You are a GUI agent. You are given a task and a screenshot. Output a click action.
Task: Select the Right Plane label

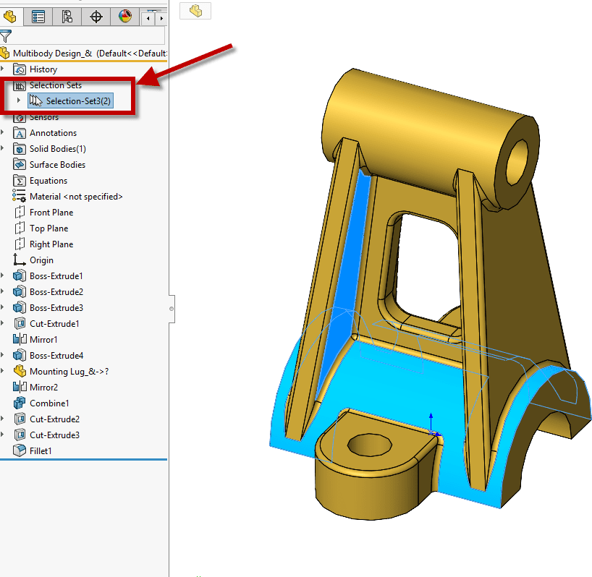[x=51, y=244]
